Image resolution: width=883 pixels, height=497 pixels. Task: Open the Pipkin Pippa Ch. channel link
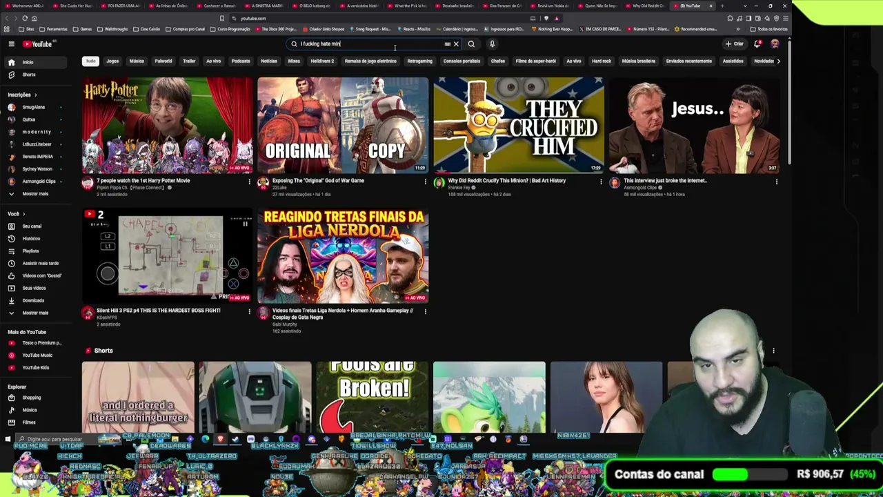tap(130, 188)
